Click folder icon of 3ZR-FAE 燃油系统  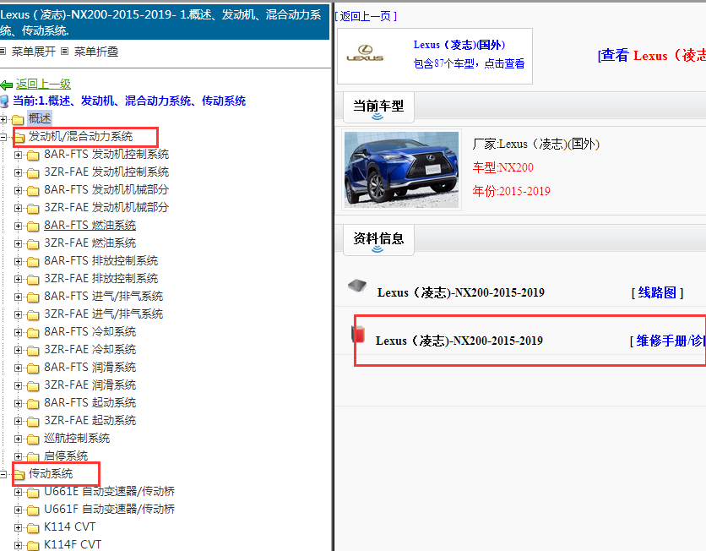(x=33, y=244)
